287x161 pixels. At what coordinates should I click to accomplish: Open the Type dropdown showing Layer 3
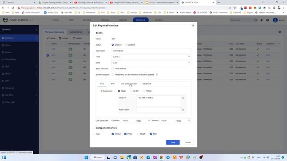click(x=152, y=57)
